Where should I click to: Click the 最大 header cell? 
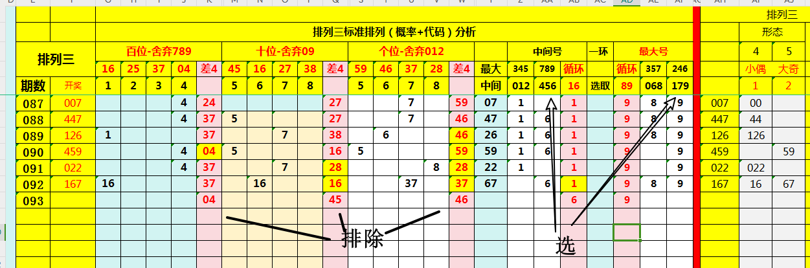pyautogui.click(x=490, y=69)
